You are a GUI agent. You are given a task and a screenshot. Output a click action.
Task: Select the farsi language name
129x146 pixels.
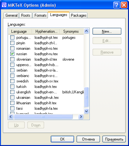point(19,108)
